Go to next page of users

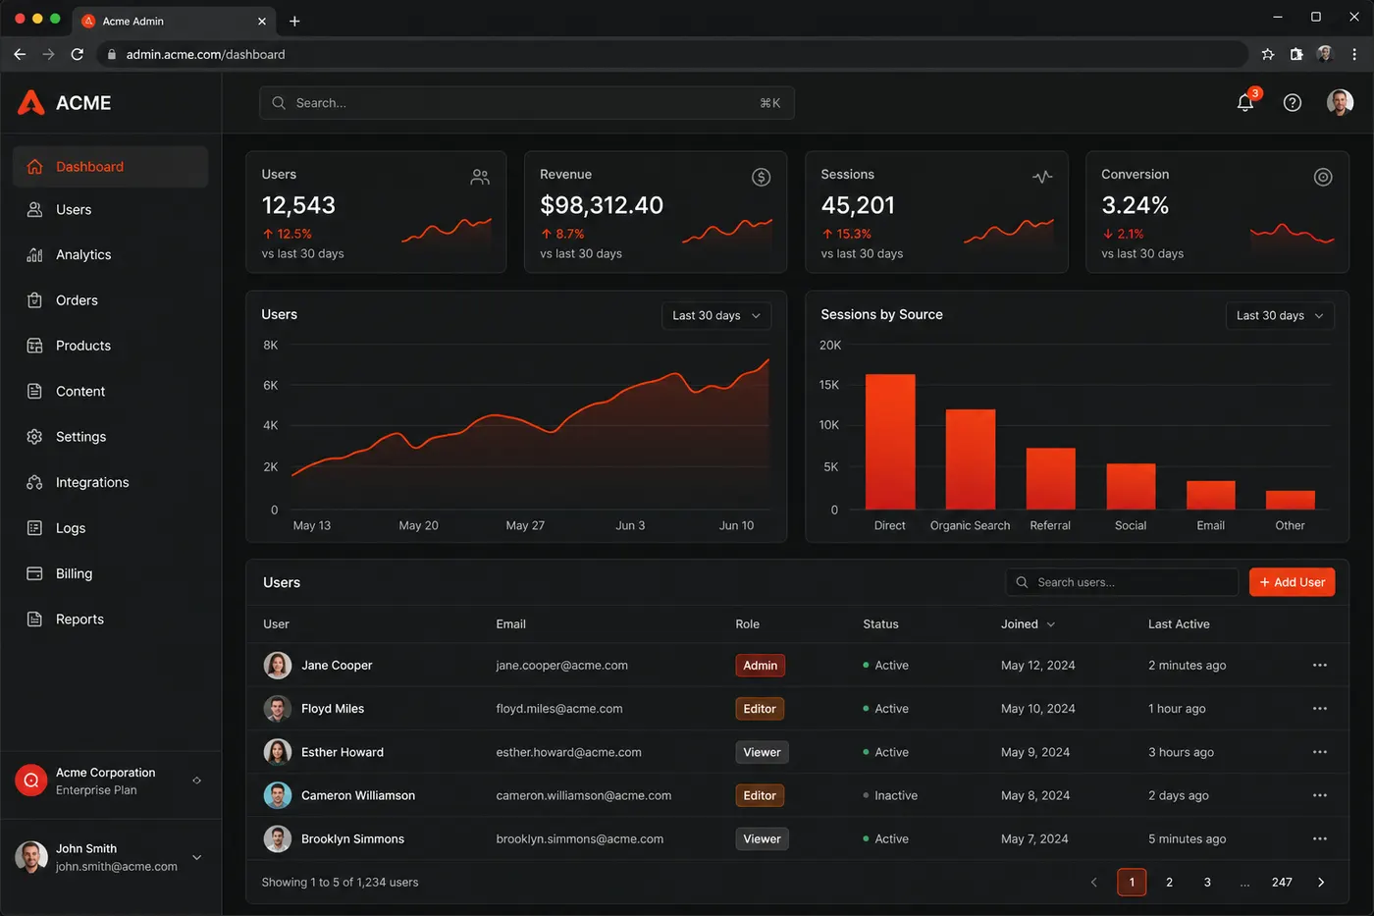click(1321, 883)
